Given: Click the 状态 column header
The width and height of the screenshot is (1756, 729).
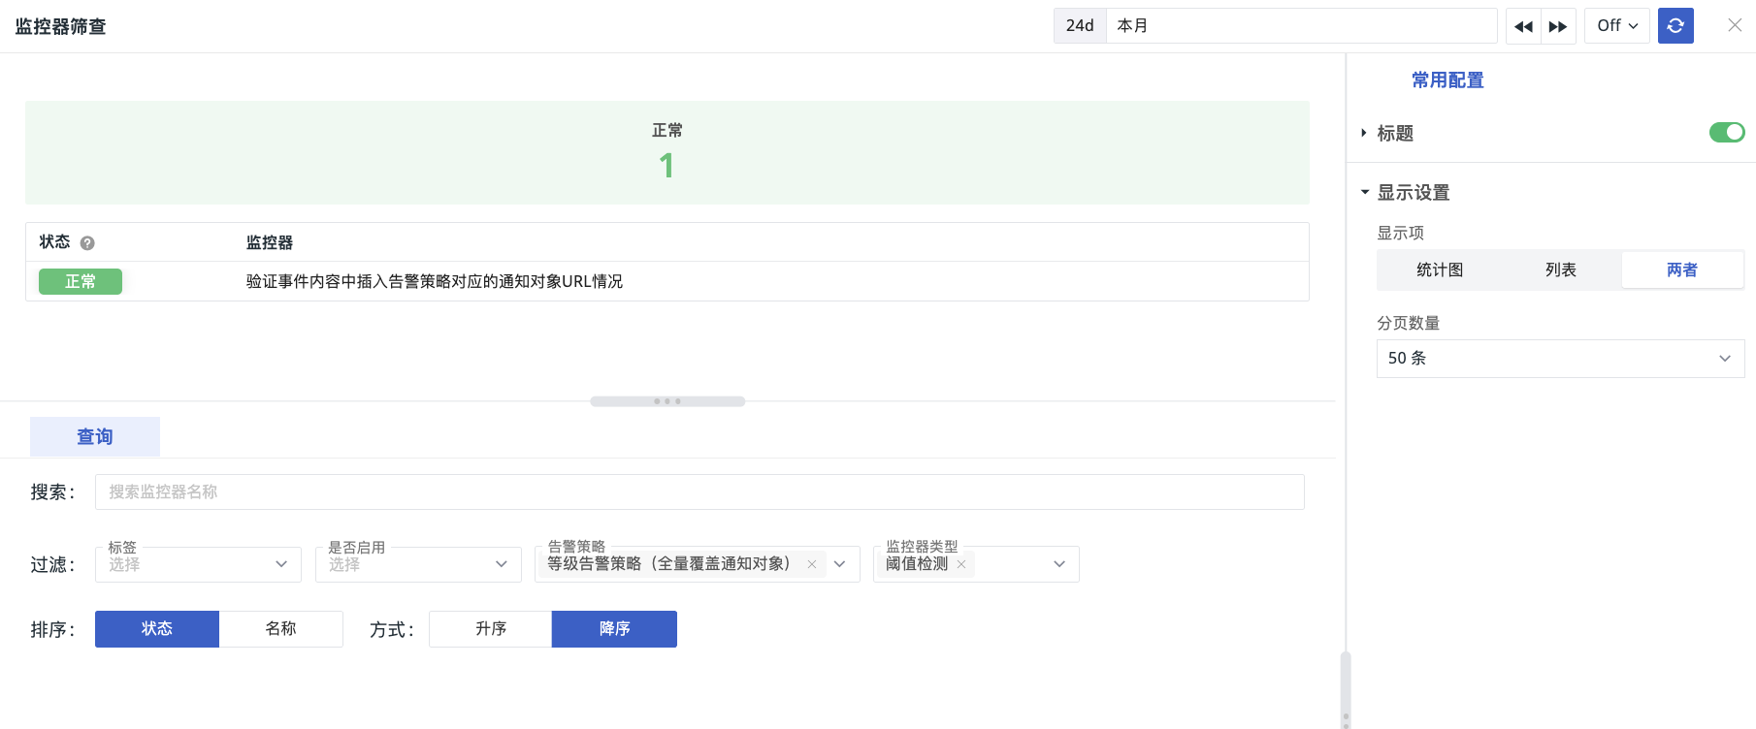Looking at the screenshot, I should click(x=54, y=242).
